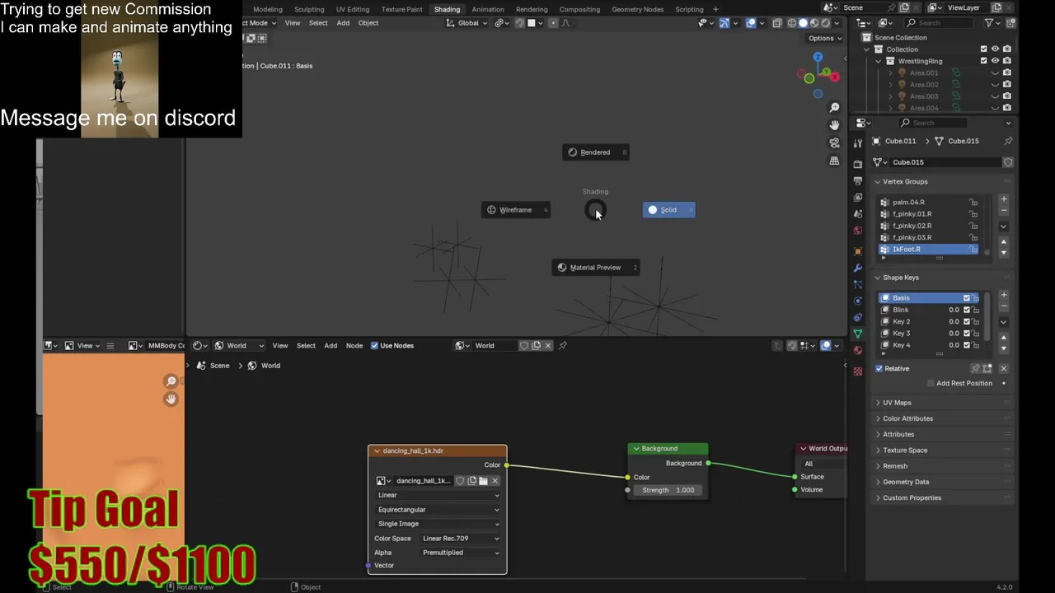Click the viewport zoom magnifier icon

point(834,108)
